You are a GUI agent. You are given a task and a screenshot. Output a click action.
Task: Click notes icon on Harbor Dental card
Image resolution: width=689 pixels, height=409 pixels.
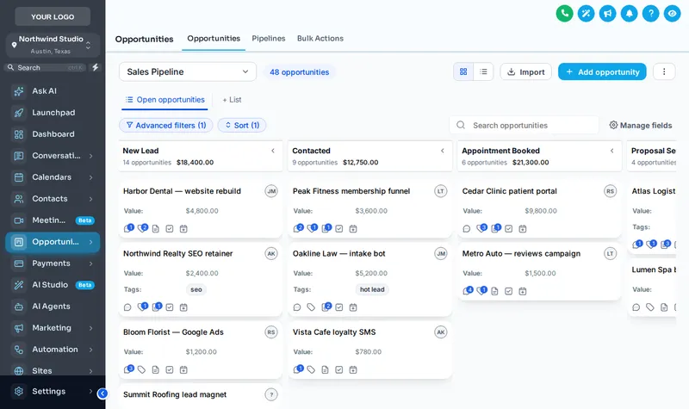[x=156, y=229]
